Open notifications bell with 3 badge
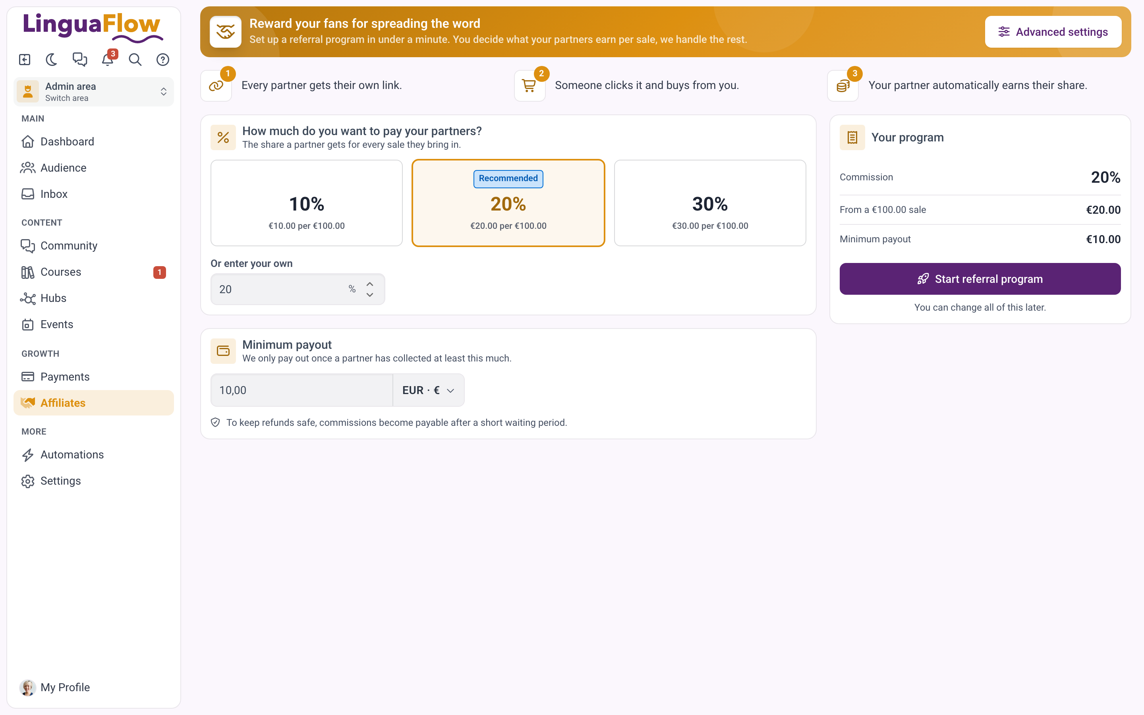 click(x=108, y=60)
